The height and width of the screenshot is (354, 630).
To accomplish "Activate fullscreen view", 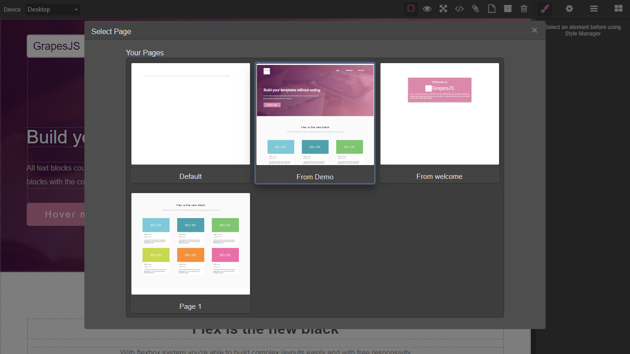I will click(443, 9).
